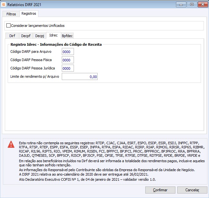Focus the Limite de rendimento p/ Arquivo field
Image resolution: width=209 pixels, height=198 pixels.
[x=80, y=77]
